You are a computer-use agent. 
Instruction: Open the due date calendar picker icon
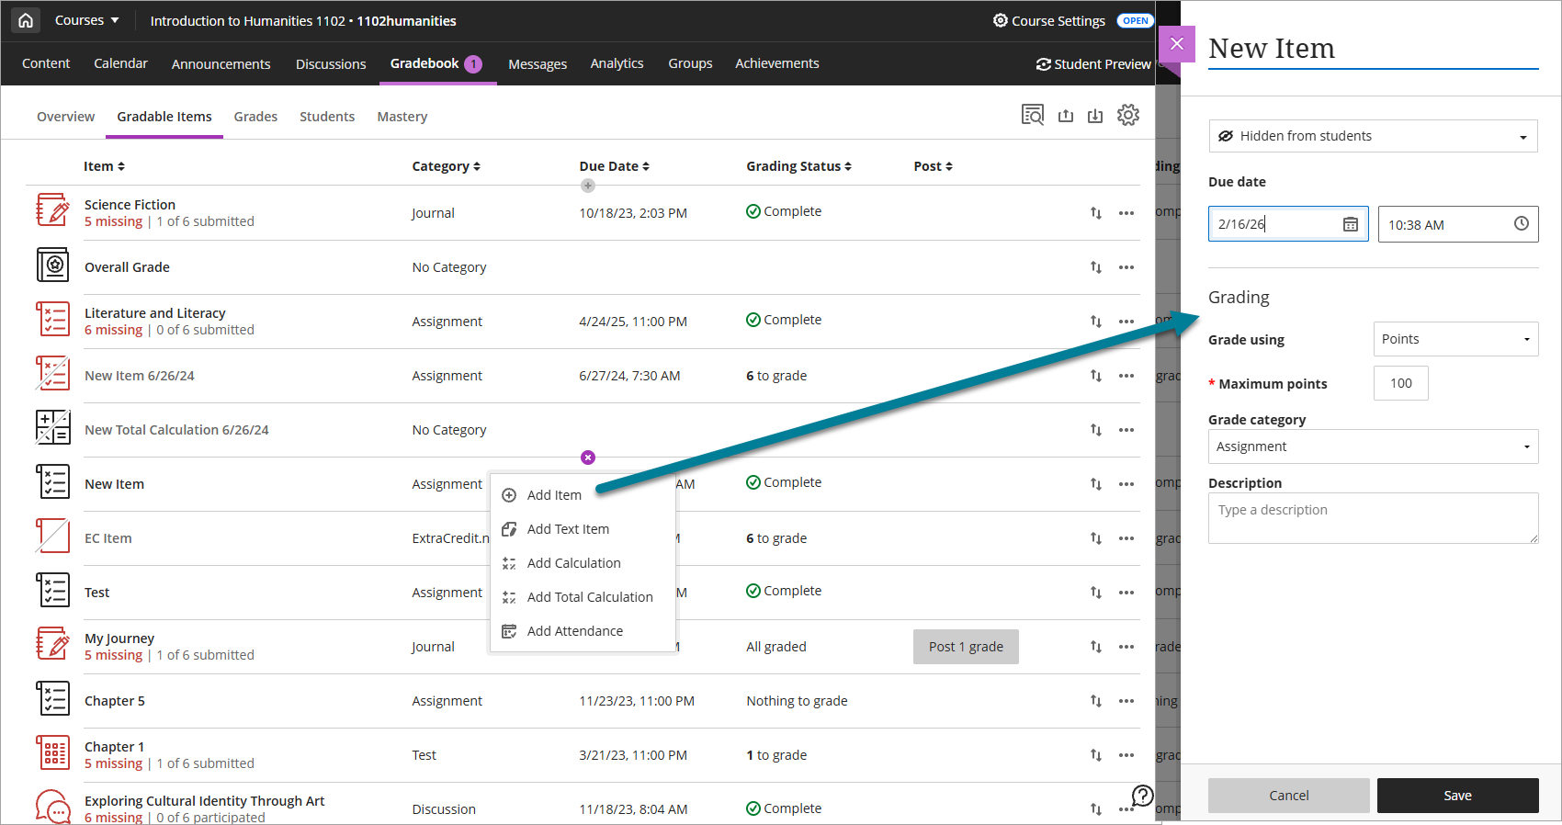[x=1350, y=224]
